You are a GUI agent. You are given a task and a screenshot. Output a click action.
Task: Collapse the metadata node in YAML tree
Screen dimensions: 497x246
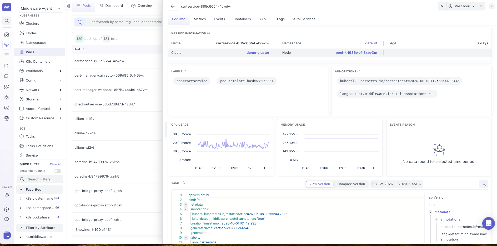click(x=430, y=212)
